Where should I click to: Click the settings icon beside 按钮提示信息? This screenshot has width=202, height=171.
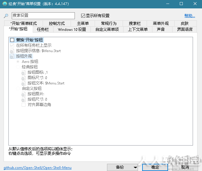click(12, 51)
